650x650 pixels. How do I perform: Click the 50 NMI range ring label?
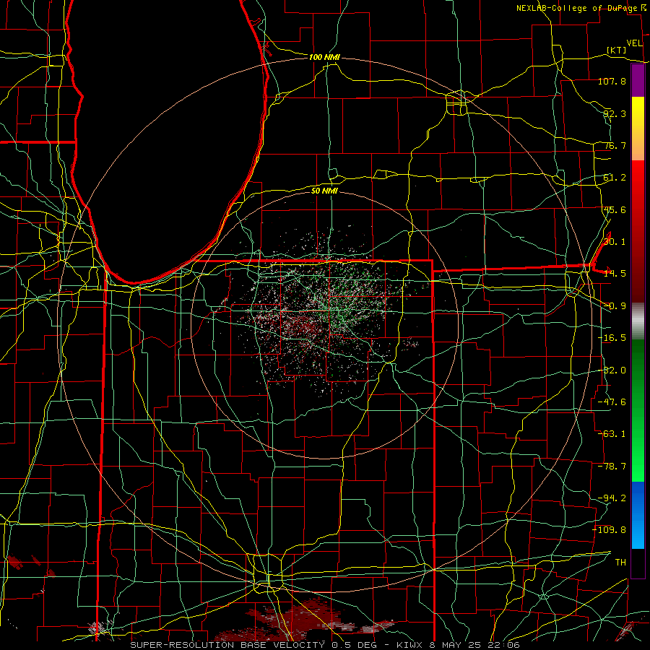pos(324,191)
